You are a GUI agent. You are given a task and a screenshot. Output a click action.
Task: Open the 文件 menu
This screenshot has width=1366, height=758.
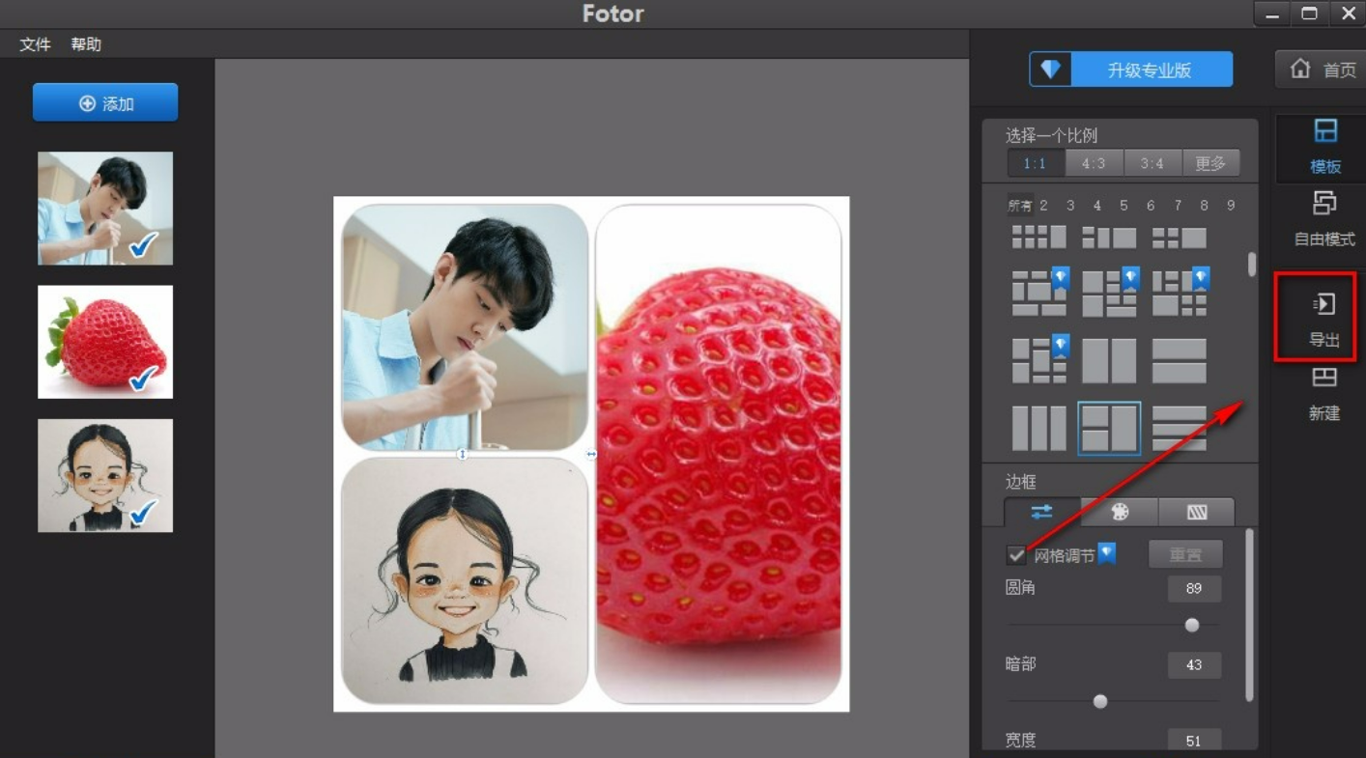[x=35, y=44]
